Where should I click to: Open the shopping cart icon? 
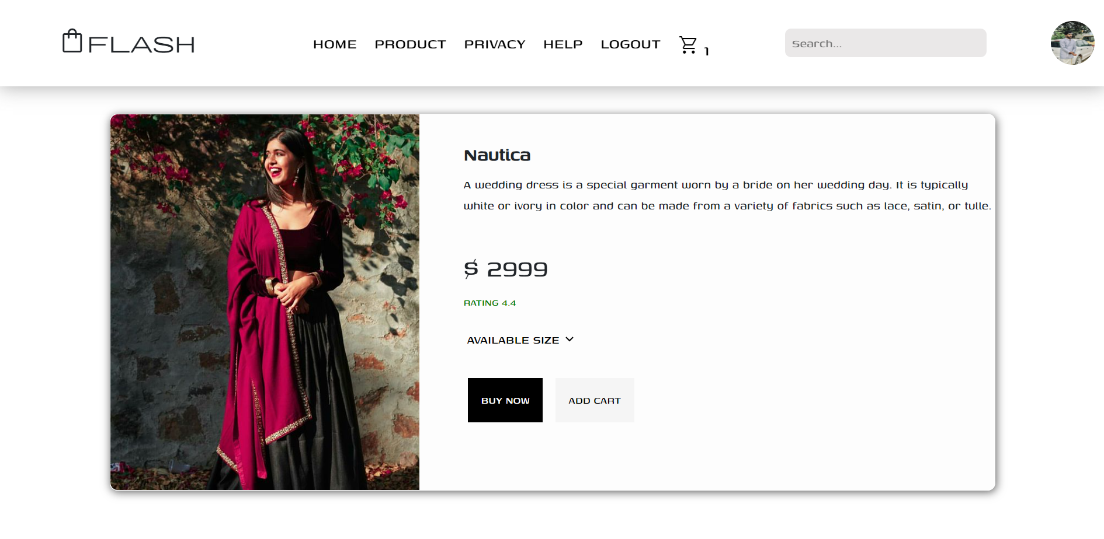pyautogui.click(x=688, y=45)
